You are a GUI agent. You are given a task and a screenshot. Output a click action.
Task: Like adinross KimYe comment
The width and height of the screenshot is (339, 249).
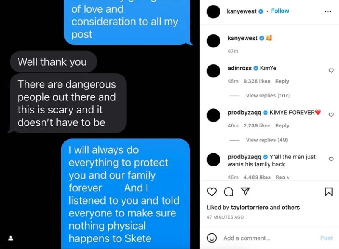point(331,70)
